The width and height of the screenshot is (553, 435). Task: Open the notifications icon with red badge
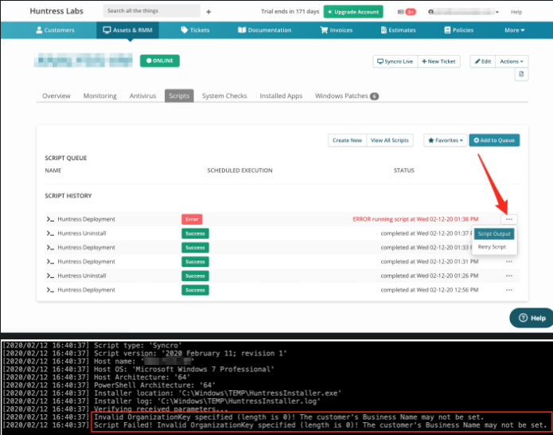pos(410,12)
